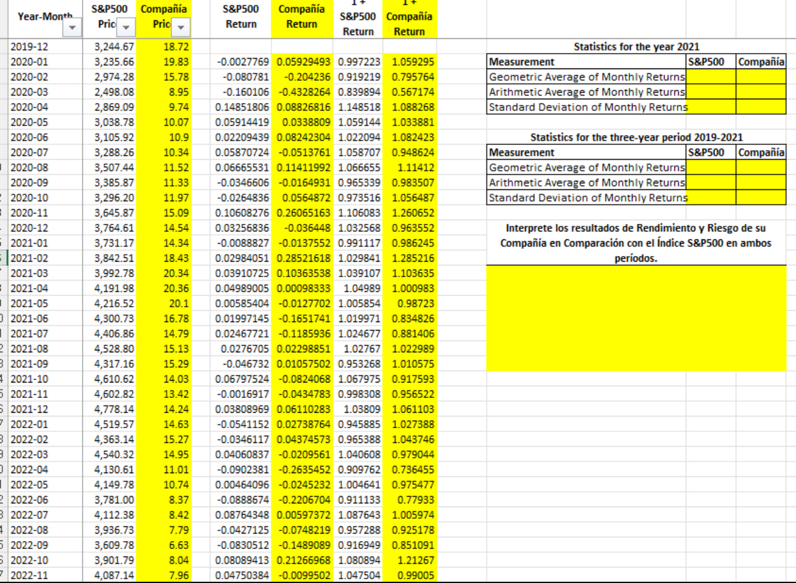This screenshot has width=796, height=583.
Task: Select Compañía return cell 0.26065163
Action: coord(302,213)
